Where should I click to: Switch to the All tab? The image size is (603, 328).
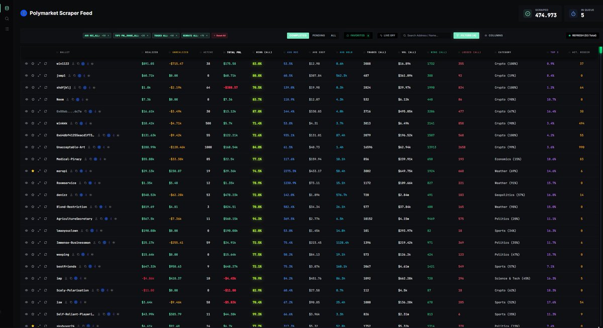pyautogui.click(x=333, y=36)
